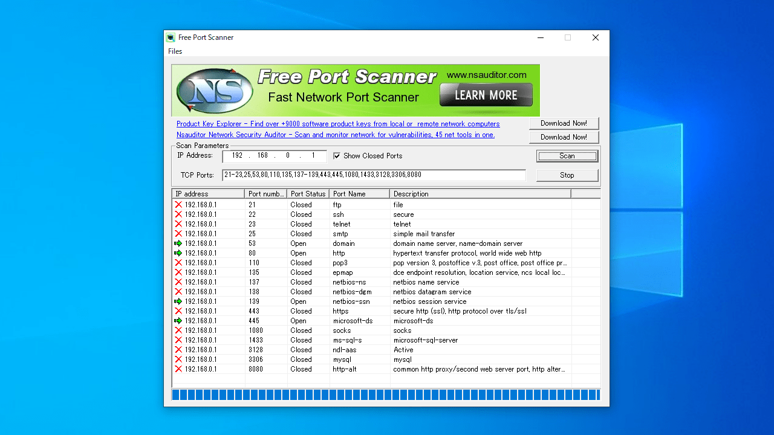Click the 'simple mail transfer' description
The width and height of the screenshot is (774, 435).
424,234
